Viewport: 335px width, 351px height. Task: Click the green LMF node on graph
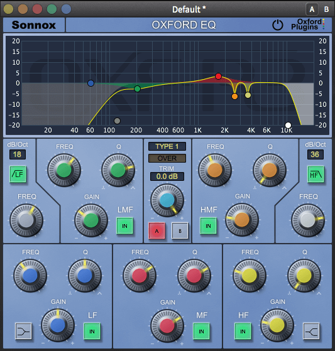coord(138,89)
